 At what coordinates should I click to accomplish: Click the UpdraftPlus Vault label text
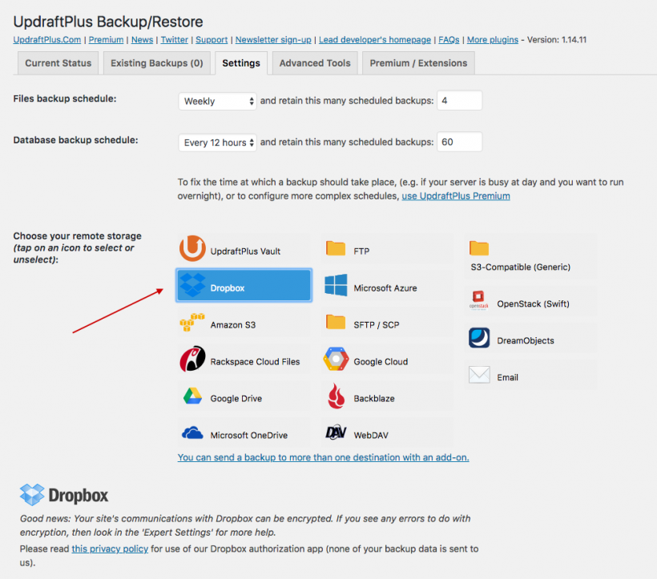(x=245, y=251)
